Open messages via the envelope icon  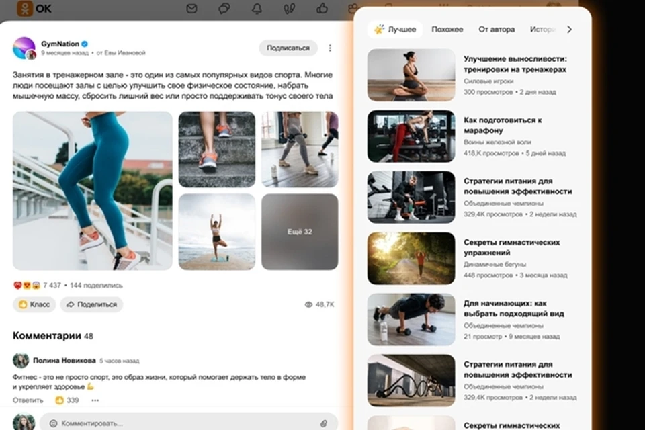(x=191, y=8)
